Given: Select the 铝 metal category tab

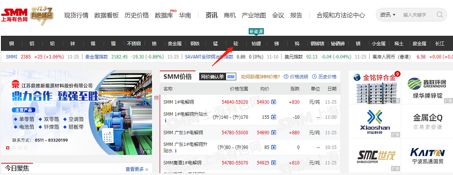Looking at the screenshot, I should pyautogui.click(x=32, y=43).
